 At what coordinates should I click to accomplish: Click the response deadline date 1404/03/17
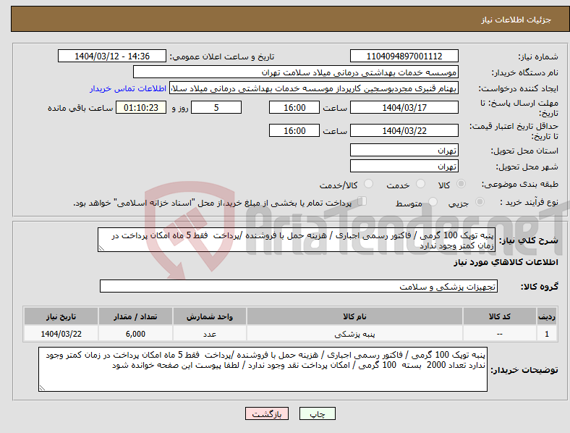tap(404, 107)
